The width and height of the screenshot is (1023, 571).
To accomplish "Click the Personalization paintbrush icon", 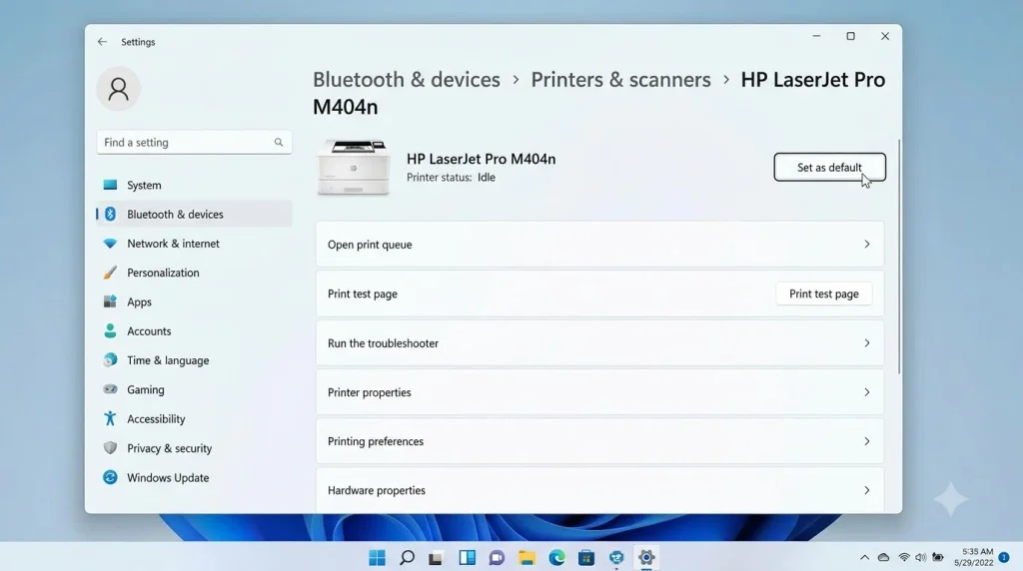I will pos(110,273).
